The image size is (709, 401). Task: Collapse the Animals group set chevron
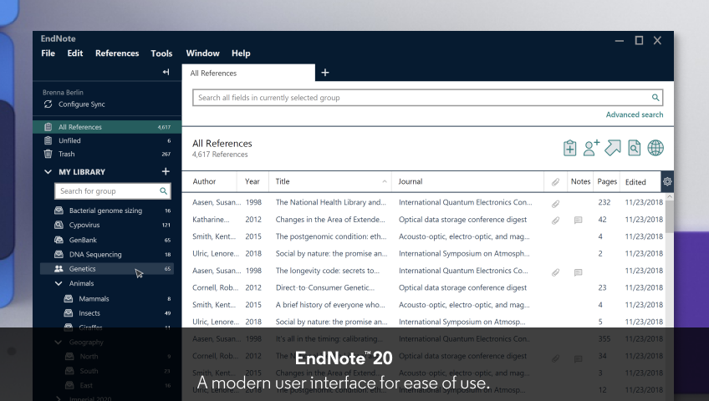pos(59,283)
